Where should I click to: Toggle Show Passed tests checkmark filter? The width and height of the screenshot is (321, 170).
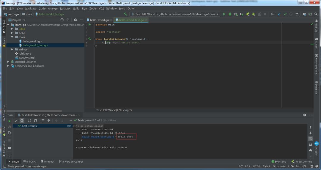click(x=16, y=120)
